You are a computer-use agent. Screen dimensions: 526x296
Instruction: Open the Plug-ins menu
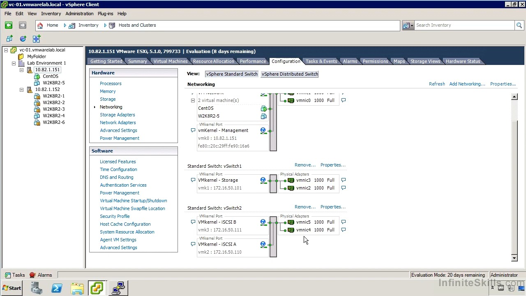[105, 14]
